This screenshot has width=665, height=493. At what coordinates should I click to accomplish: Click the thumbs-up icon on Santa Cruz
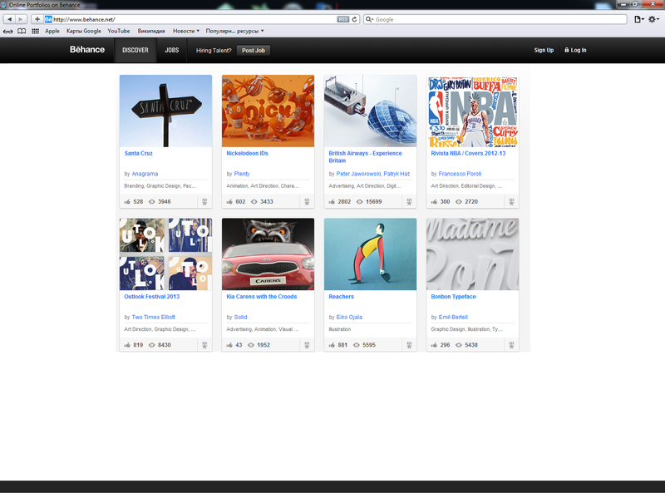pos(127,201)
